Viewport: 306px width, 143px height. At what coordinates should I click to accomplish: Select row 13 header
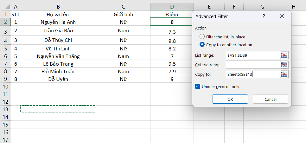5,109
